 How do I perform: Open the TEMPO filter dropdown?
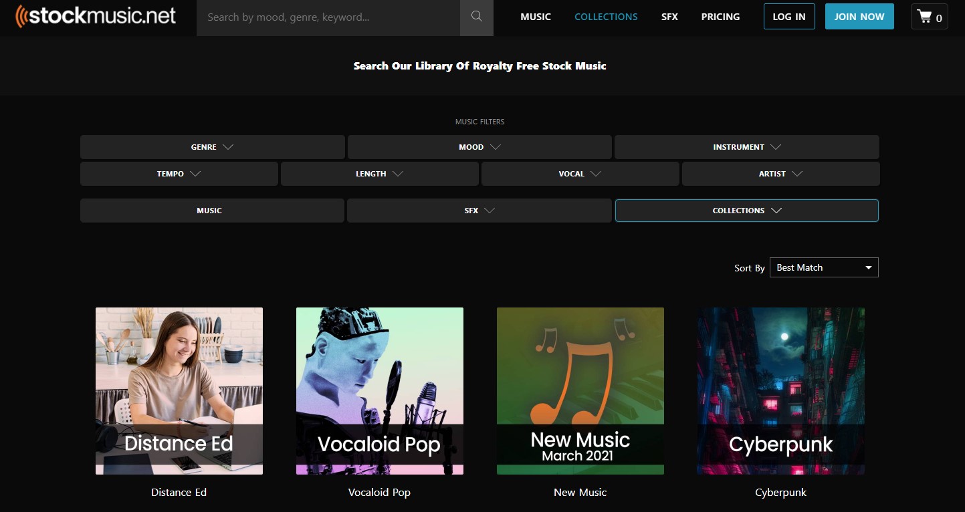[179, 174]
